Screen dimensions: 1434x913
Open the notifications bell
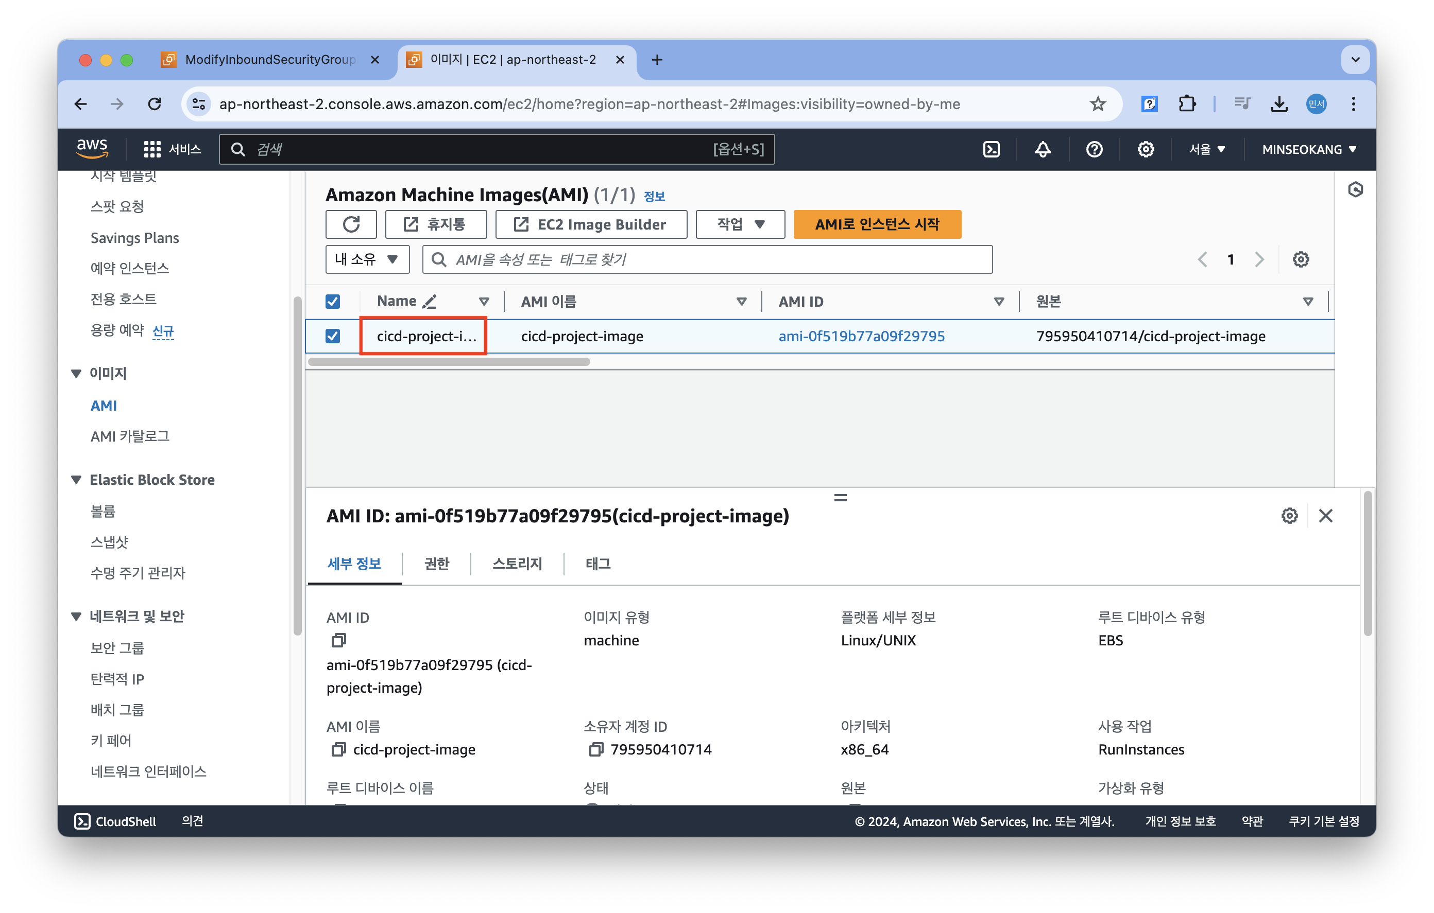pos(1042,149)
